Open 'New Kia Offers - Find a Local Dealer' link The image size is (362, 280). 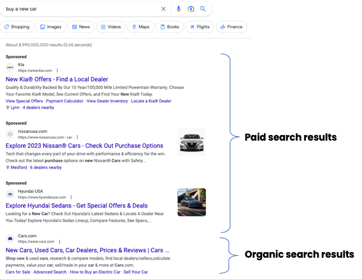click(x=57, y=80)
